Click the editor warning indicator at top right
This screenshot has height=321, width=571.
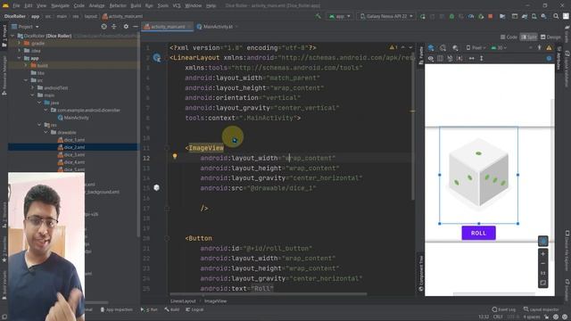[x=393, y=47]
